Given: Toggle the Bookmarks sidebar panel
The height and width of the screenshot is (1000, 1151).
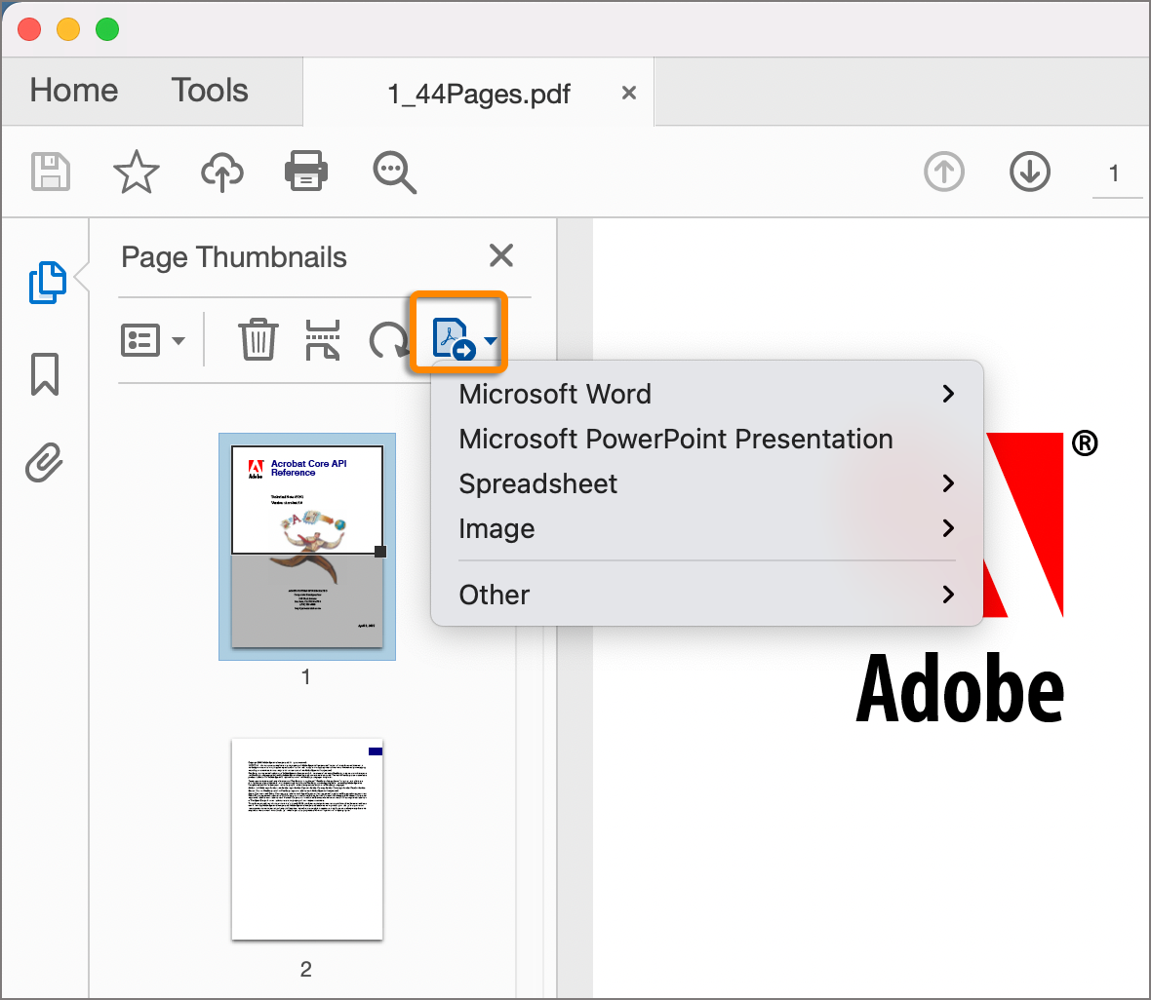Looking at the screenshot, I should click(43, 373).
